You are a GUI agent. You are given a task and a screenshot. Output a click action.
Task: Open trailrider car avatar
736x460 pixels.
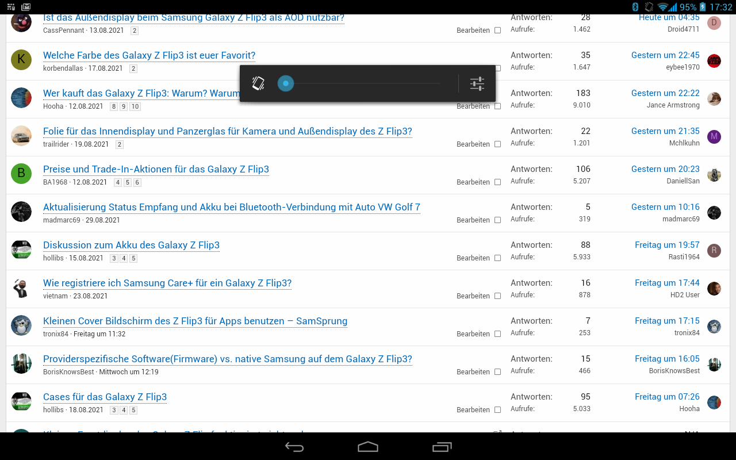point(21,136)
